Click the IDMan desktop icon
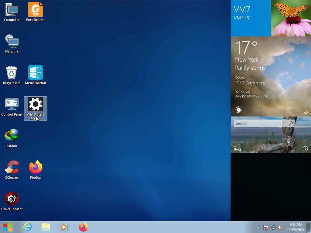This screenshot has width=311, height=233. pos(12,138)
